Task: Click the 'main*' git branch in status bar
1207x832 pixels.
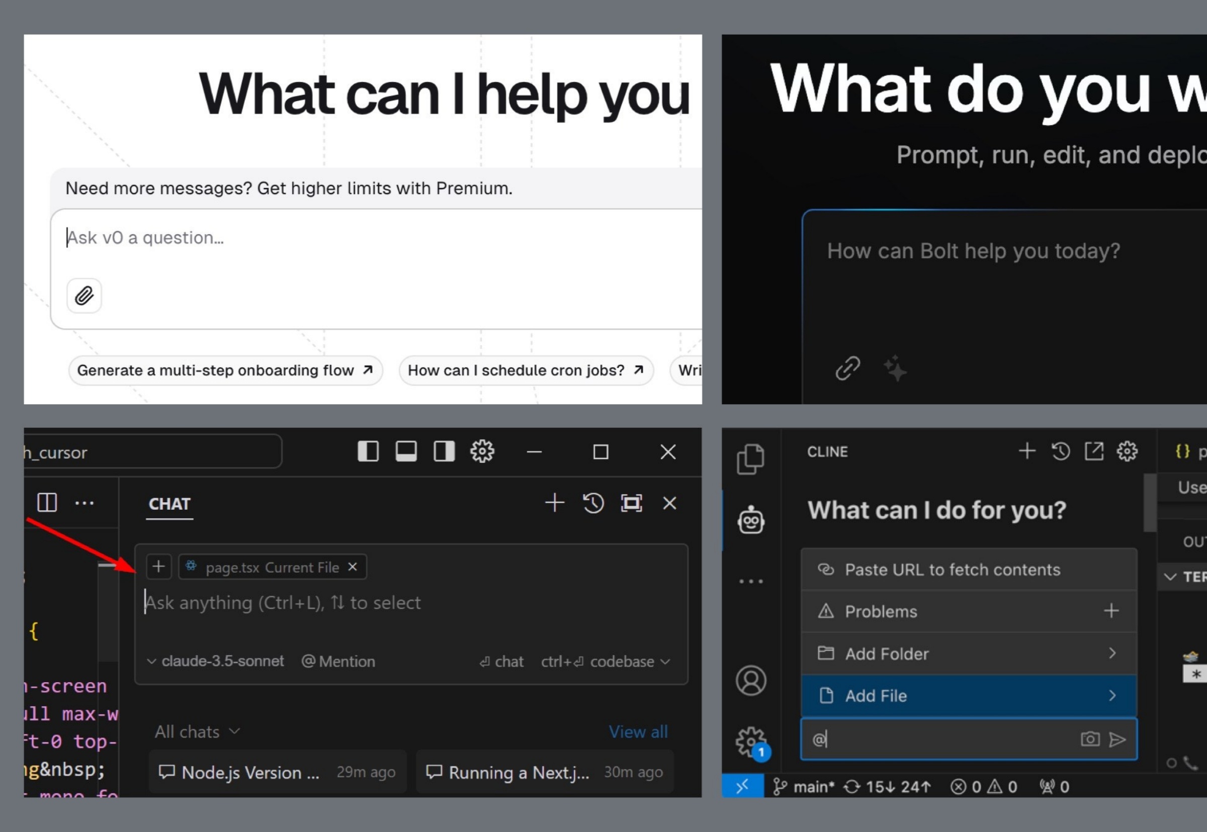Action: [x=804, y=787]
